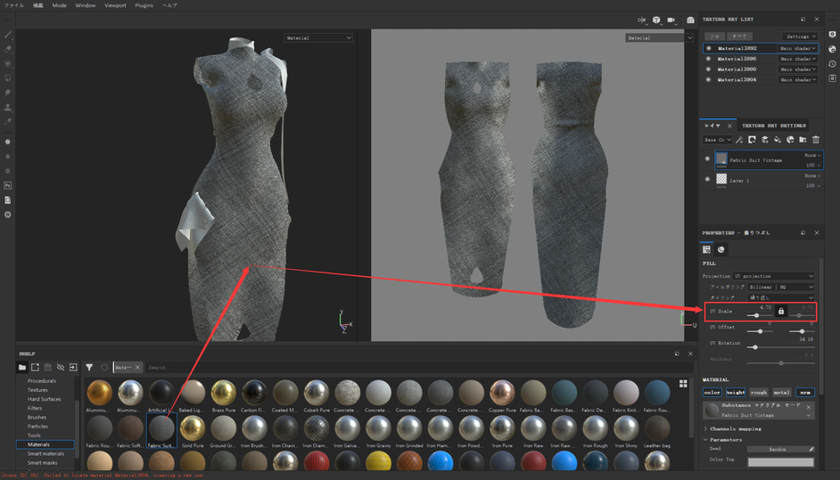Click the lock icon on UV Scale

tap(781, 311)
